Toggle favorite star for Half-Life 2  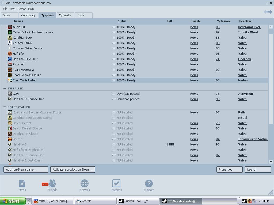(x=114, y=144)
